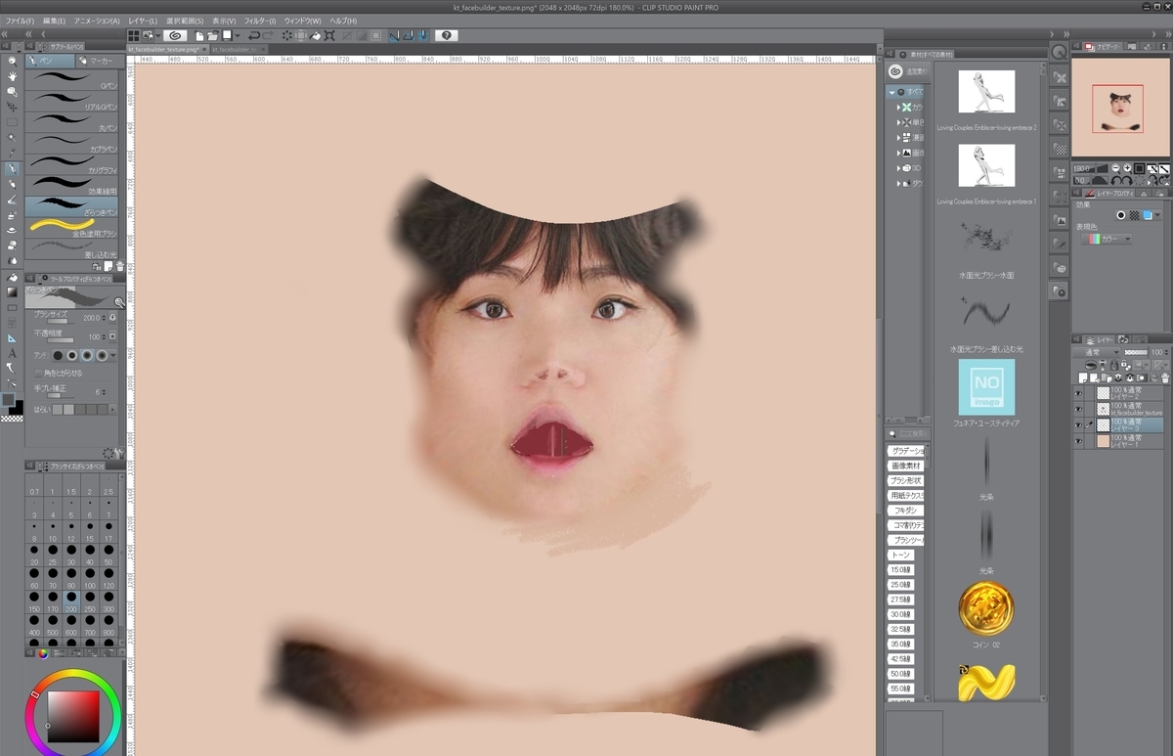This screenshot has width=1173, height=756.
Task: Click the paint bucket icon in command bar
Action: (315, 35)
